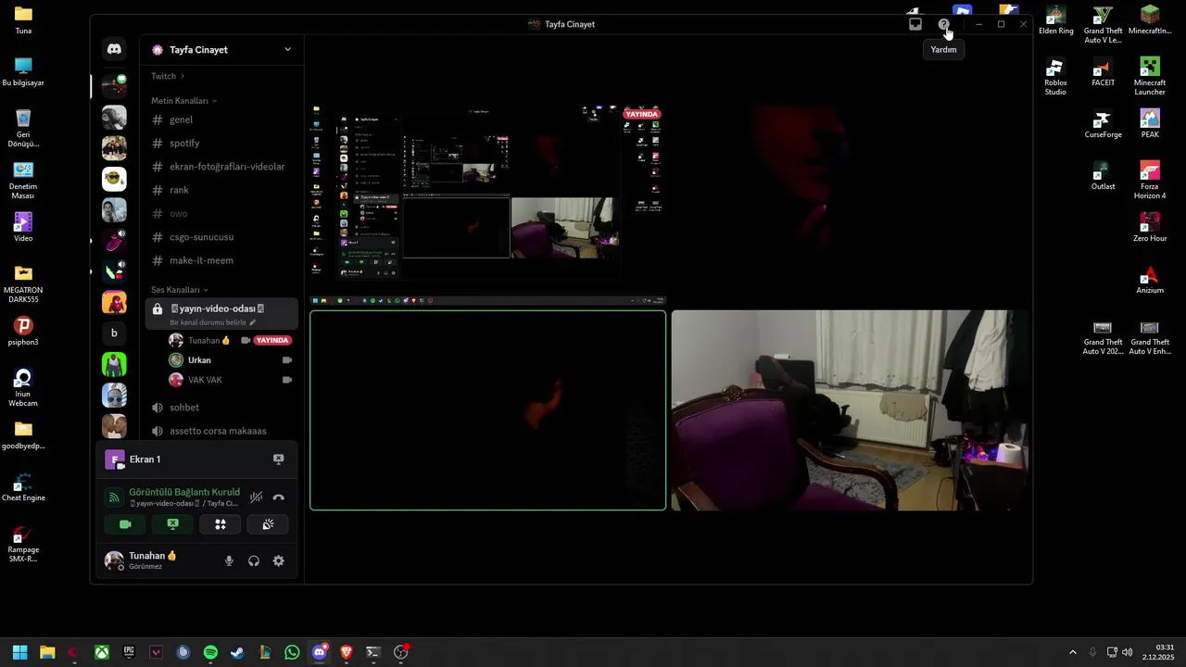Collapse the Ses Kanalları category

click(x=180, y=290)
